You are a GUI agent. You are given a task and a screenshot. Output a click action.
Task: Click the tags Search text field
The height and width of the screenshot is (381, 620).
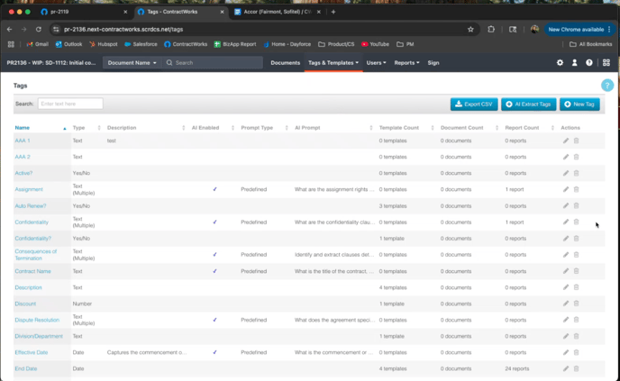(x=70, y=104)
